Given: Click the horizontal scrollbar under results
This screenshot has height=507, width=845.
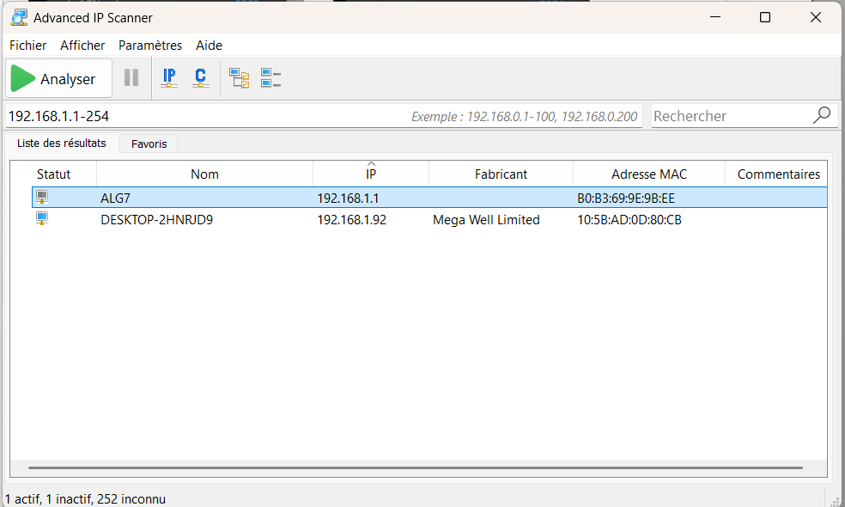Looking at the screenshot, I should pyautogui.click(x=415, y=468).
